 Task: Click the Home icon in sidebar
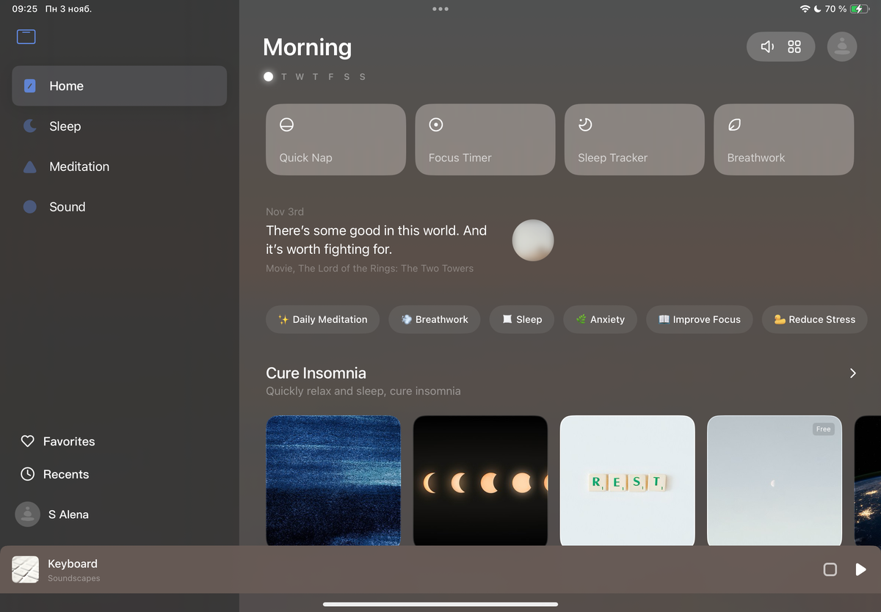click(30, 86)
